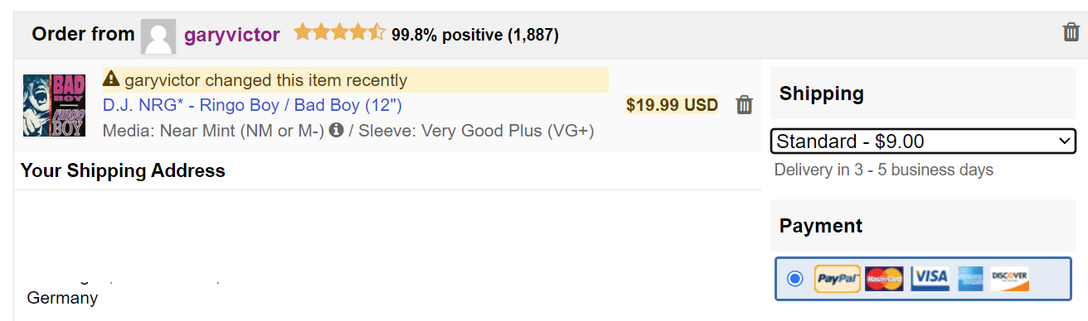Image resolution: width=1088 pixels, height=321 pixels.
Task: Click the warning triangle icon in the notice
Action: point(111,79)
